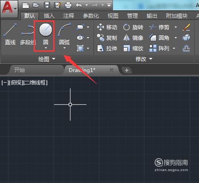Expand the 绘图 panel

pos(47,59)
